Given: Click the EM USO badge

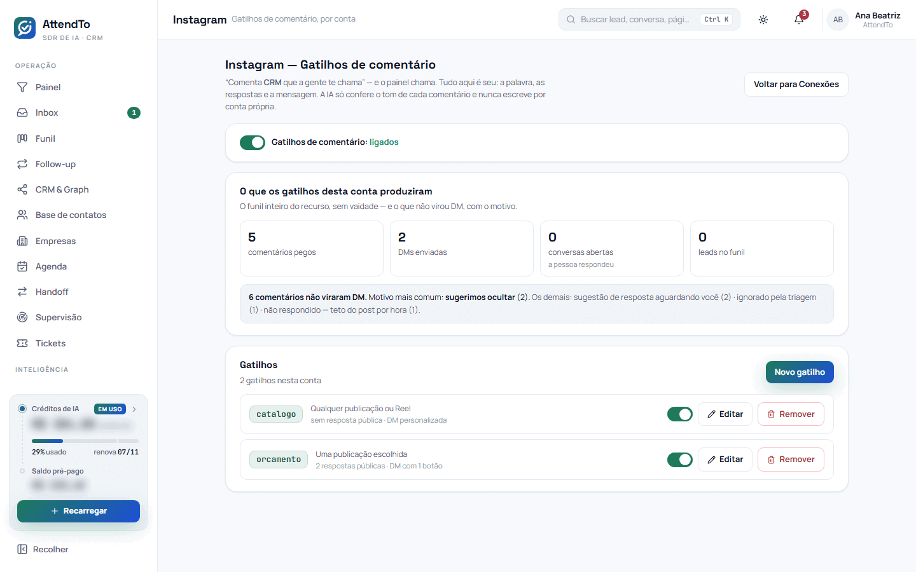Looking at the screenshot, I should click(110, 409).
